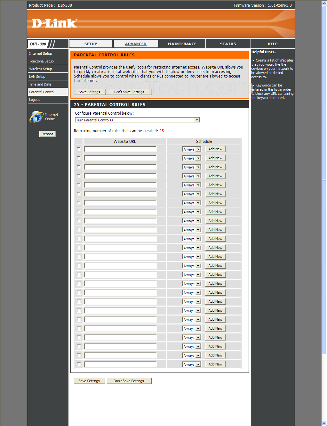Open the Always schedule dropdown in fifth row
This screenshot has height=426, width=327.
191,185
